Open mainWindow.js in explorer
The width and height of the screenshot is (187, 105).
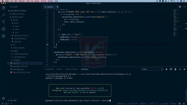(20, 38)
